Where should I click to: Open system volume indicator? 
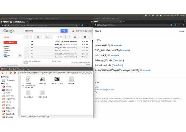coord(161,15)
